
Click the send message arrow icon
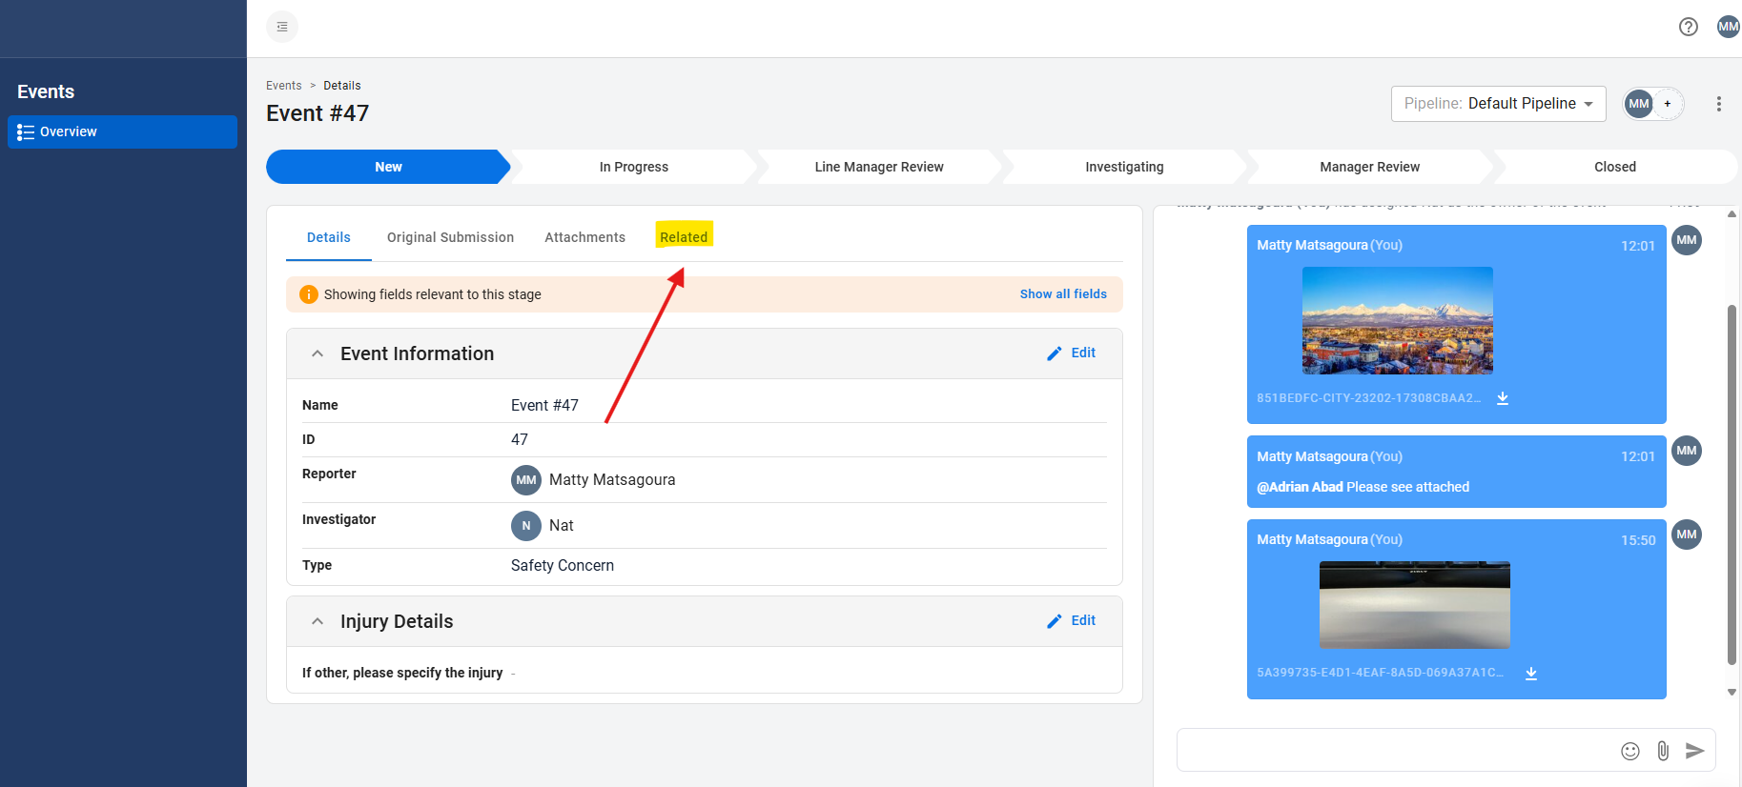coord(1694,751)
